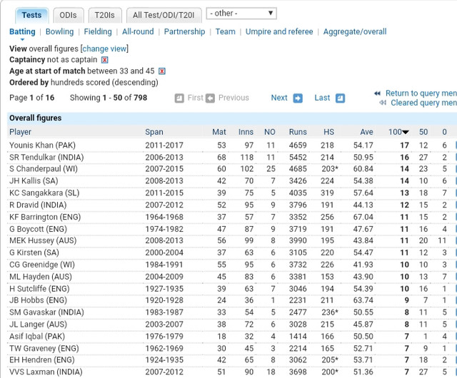
Task: Switch to the T20Is tab
Action: pos(105,15)
